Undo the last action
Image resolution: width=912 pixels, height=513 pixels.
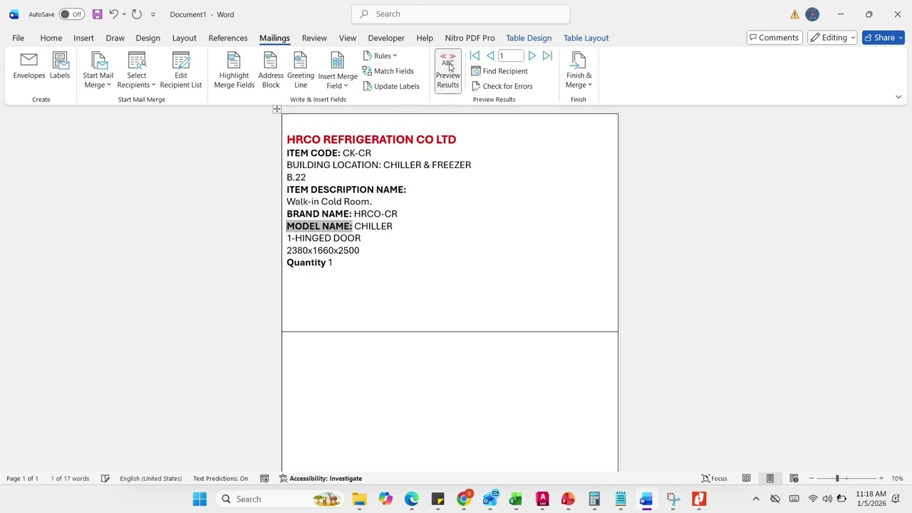pyautogui.click(x=113, y=14)
